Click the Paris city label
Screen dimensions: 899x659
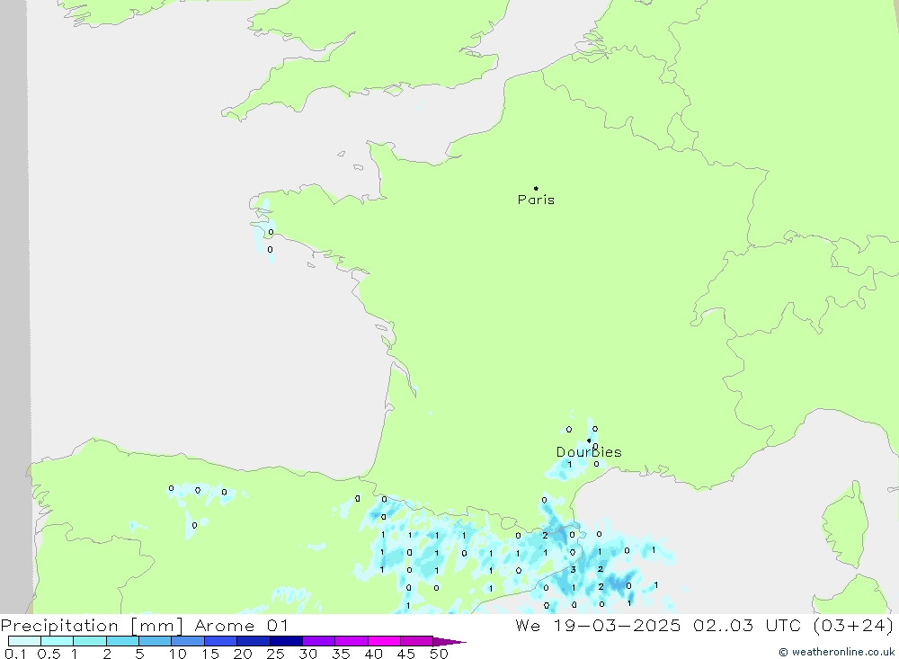tap(536, 200)
